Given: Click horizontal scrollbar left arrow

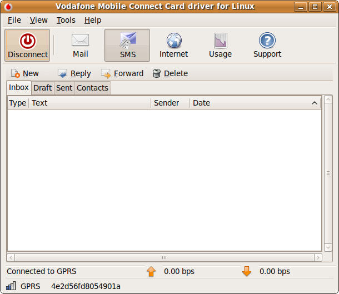Looking at the screenshot, I should (11, 258).
